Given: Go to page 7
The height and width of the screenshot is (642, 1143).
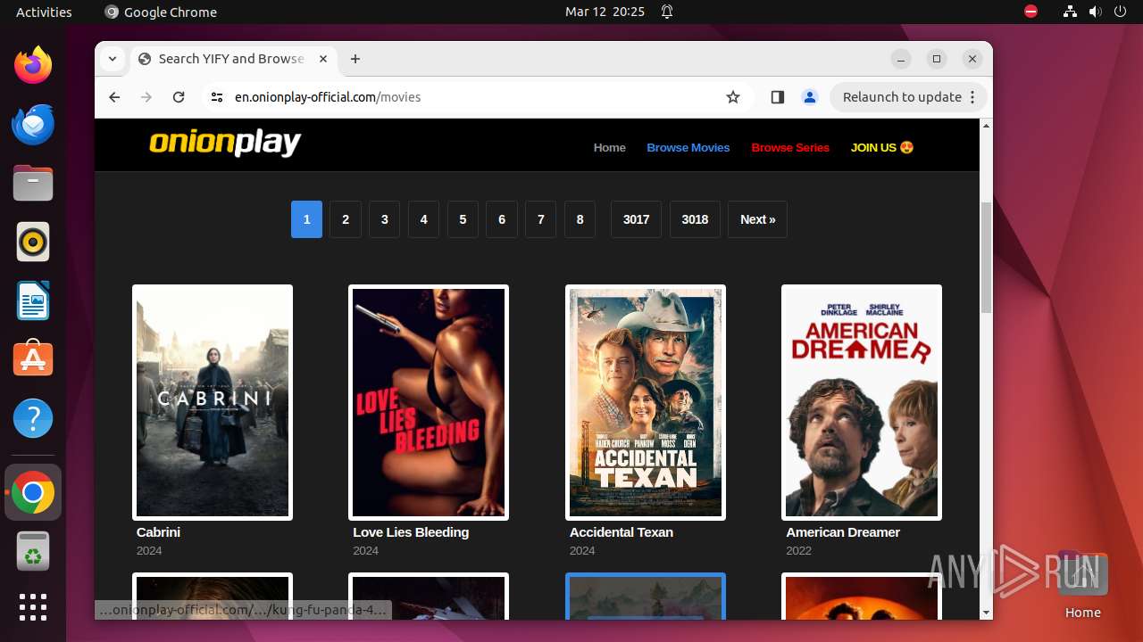Looking at the screenshot, I should click(541, 219).
